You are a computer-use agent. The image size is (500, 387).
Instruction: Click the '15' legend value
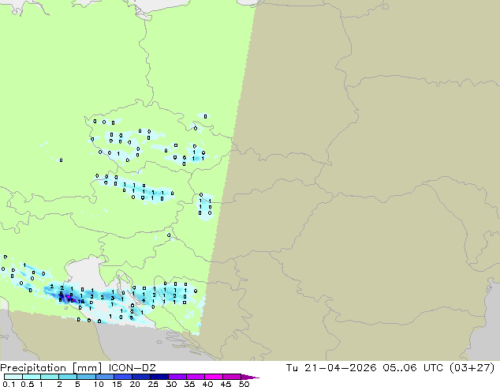pos(117,384)
